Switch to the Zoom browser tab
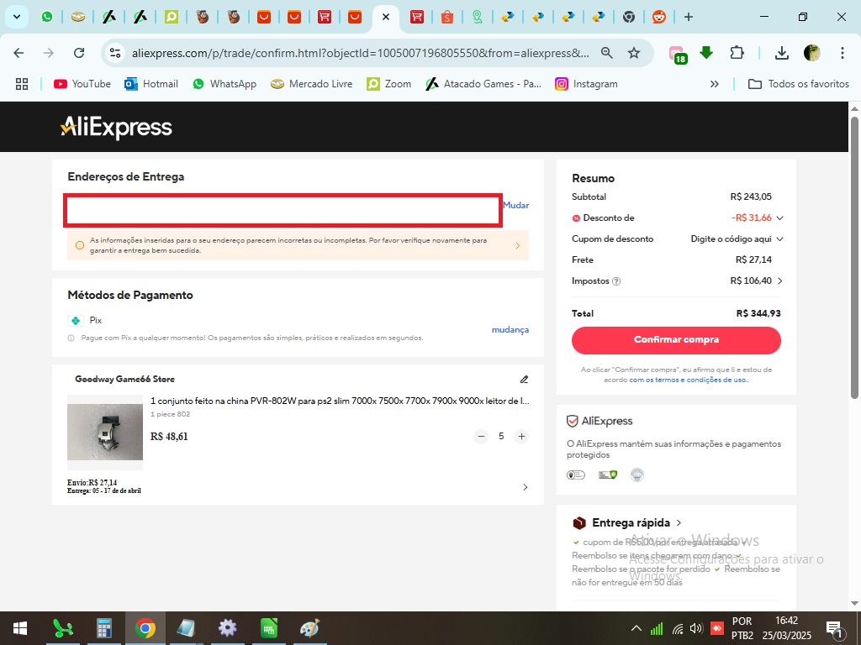The width and height of the screenshot is (861, 645). tap(172, 17)
